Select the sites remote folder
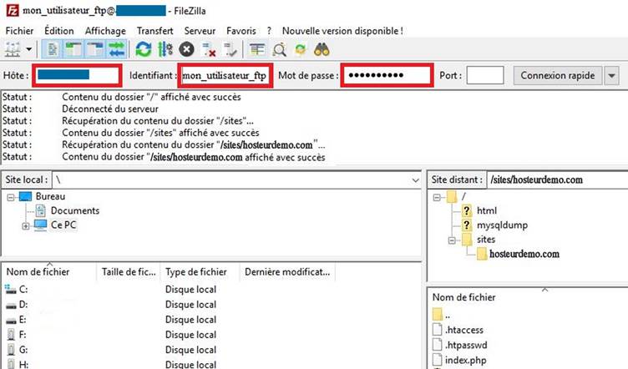The width and height of the screenshot is (628, 369). click(x=486, y=240)
